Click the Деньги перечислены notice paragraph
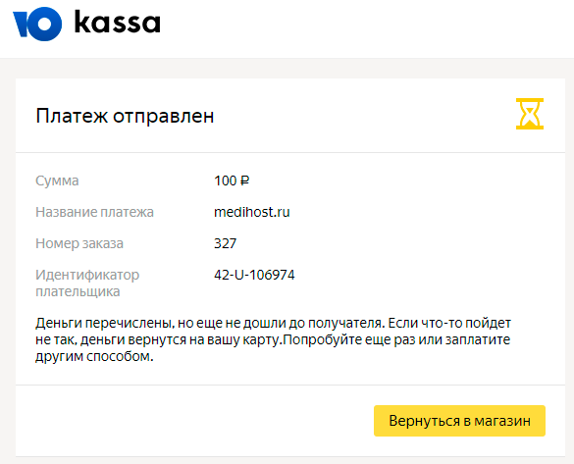This screenshot has height=464, width=574. 273,339
